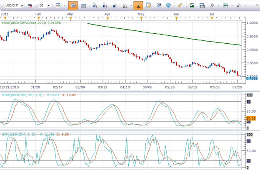Select the yellow ruler measure tool
This screenshot has height=170, width=260.
(x=180, y=5)
